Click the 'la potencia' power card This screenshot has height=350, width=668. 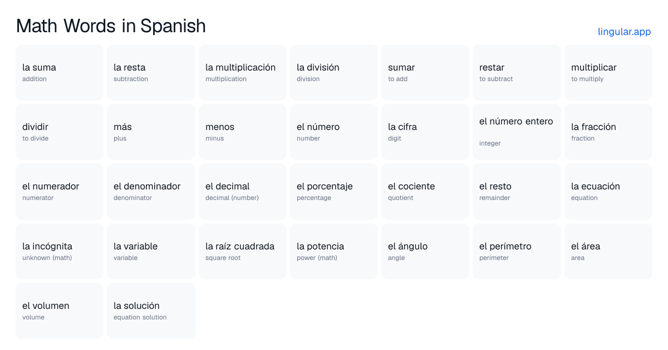point(334,251)
